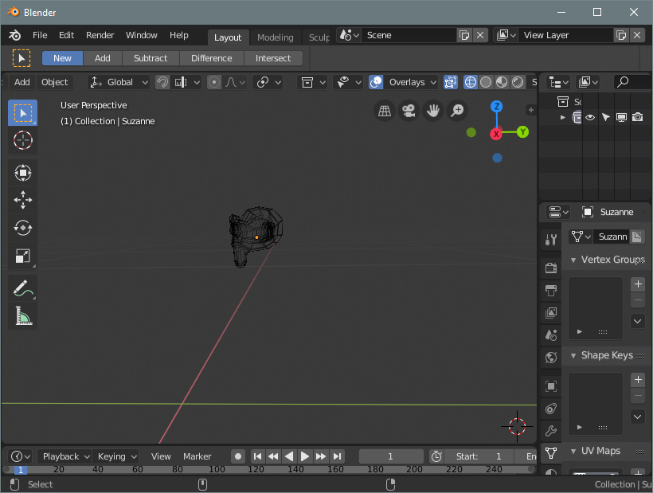Set selection mode to Difference
Screen dimensions: 653x493
pyautogui.click(x=212, y=58)
